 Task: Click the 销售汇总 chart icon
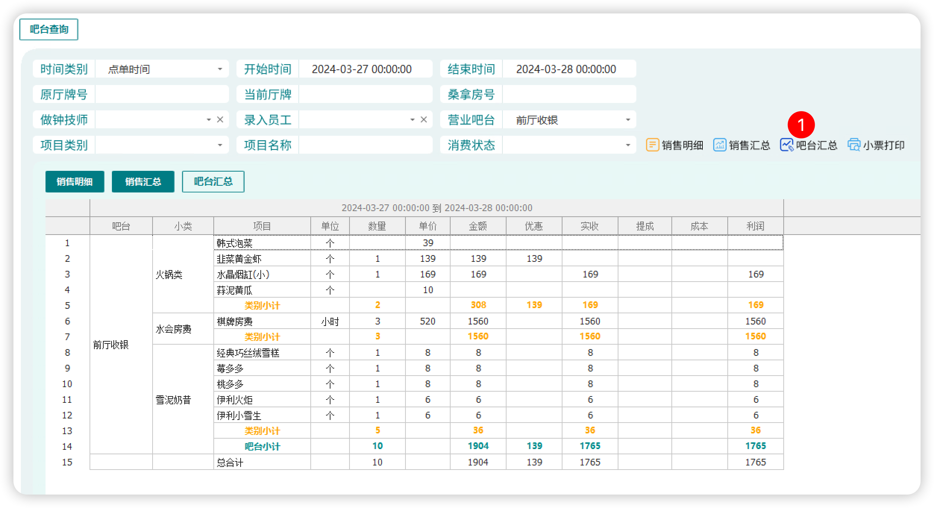(720, 145)
